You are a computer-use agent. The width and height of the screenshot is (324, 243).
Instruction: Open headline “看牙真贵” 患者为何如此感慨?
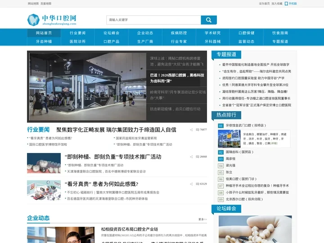pyautogui.click(x=101, y=184)
